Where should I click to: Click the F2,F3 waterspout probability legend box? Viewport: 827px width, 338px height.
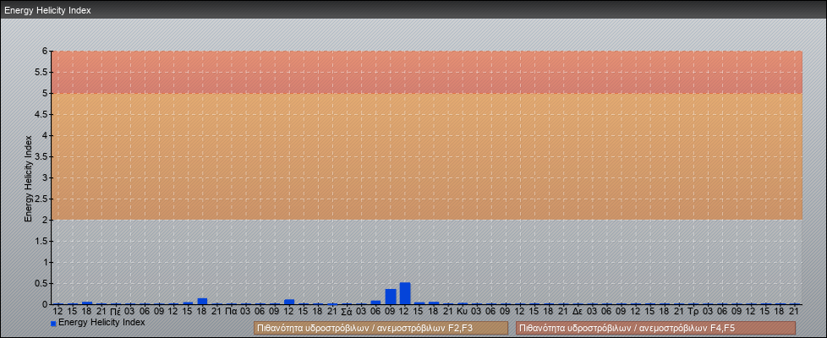coord(381,328)
